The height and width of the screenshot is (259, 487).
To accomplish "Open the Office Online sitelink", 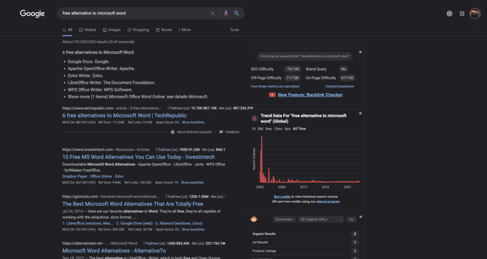I will coord(101,176).
